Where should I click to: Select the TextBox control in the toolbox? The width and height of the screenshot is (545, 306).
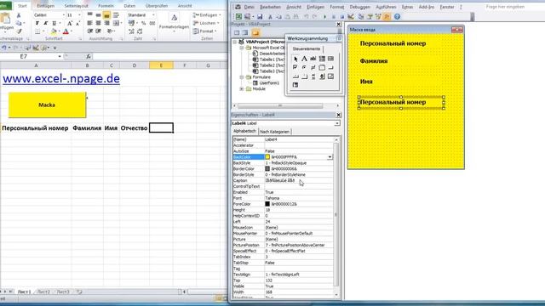(313, 59)
